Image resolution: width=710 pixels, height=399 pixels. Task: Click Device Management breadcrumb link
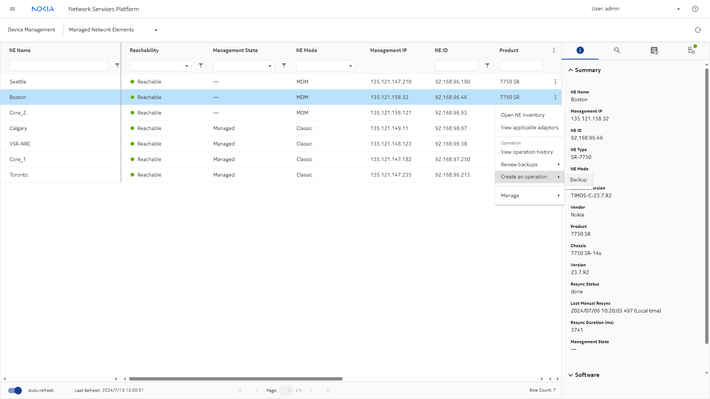point(31,30)
